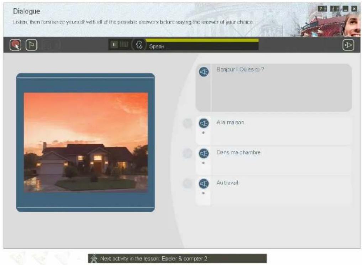Play audio for 'A la maison'
The height and width of the screenshot is (265, 362).
[204, 123]
